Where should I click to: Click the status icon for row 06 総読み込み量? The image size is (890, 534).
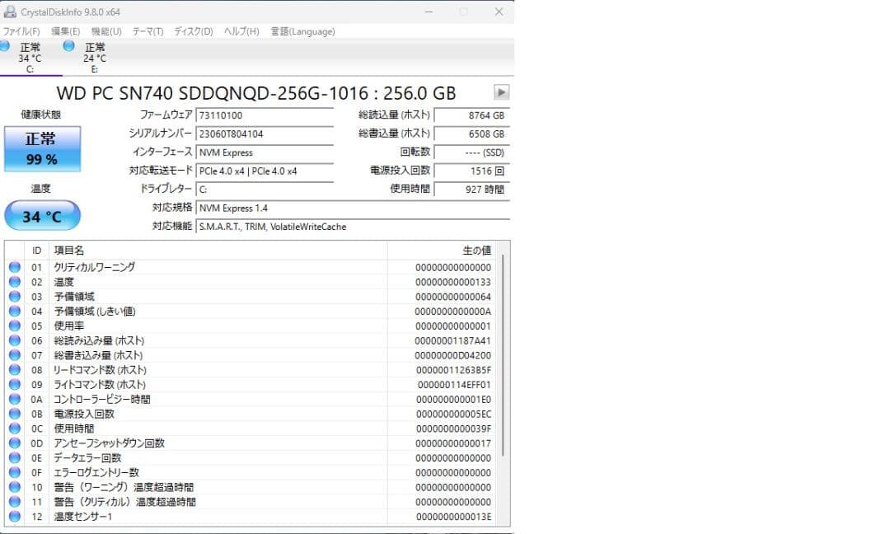tap(15, 340)
